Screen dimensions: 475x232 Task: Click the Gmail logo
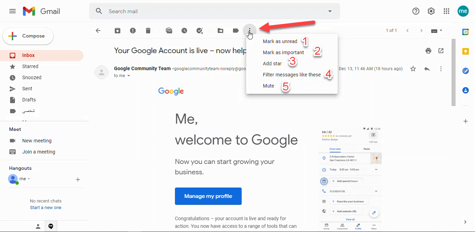[41, 11]
